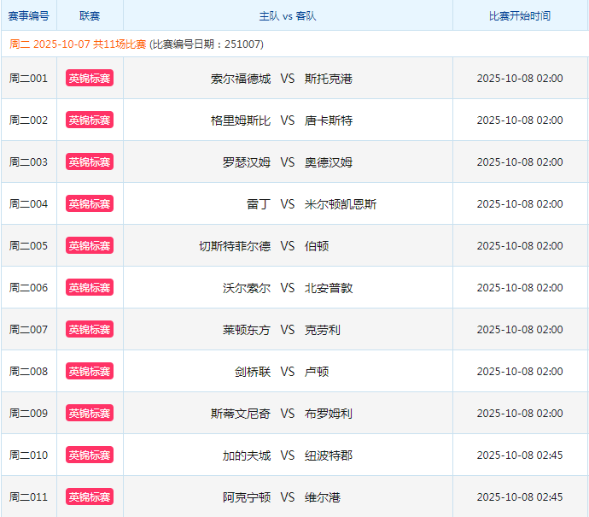Image resolution: width=589 pixels, height=517 pixels.
Task: Open 米尔顿凯恩斯 team link
Action: (x=341, y=204)
